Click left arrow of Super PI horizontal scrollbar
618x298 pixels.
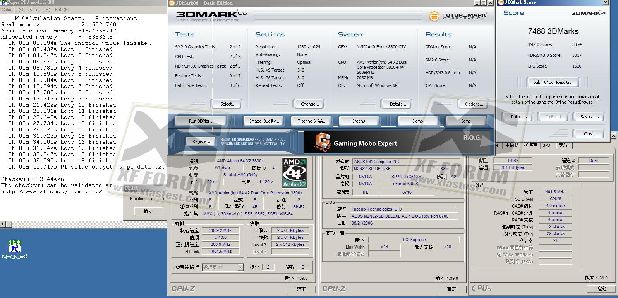click(3, 225)
